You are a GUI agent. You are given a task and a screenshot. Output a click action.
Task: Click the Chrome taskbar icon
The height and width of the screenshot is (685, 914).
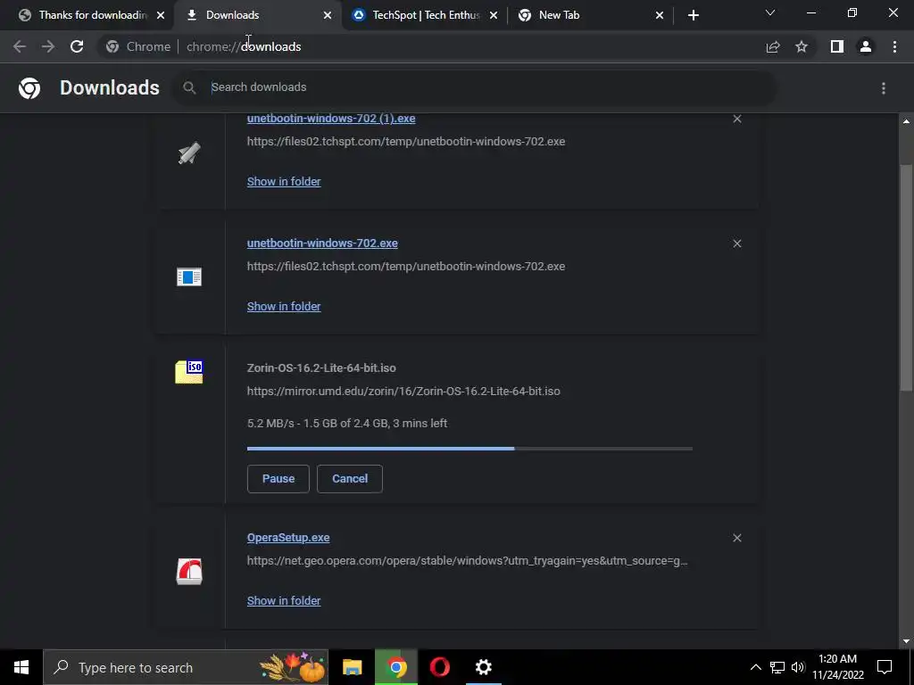pos(395,667)
